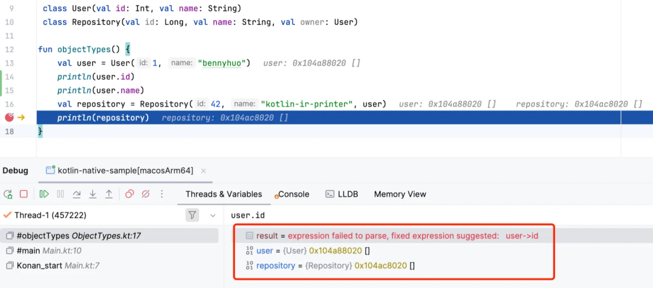
Task: Remove the breakpoint on line 17
Action: tap(9, 118)
